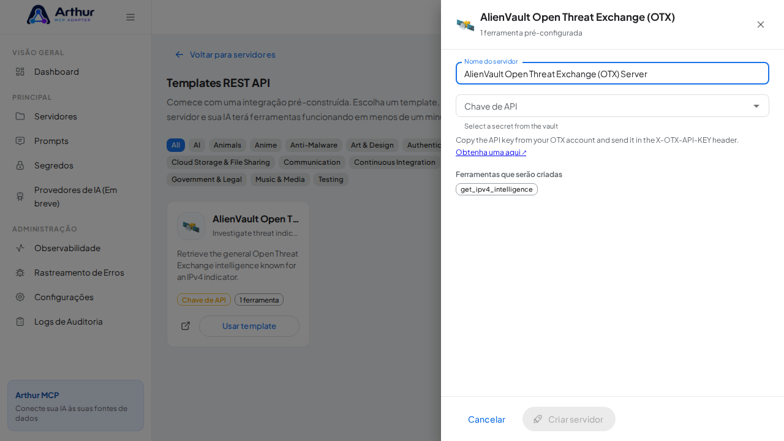This screenshot has height=441, width=784.
Task: Click the Dashboard grid icon in the sidebar
Action: [x=20, y=72]
